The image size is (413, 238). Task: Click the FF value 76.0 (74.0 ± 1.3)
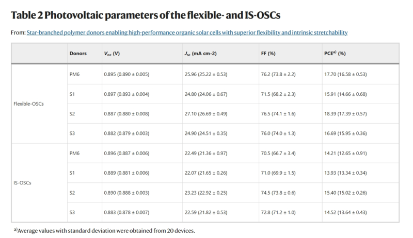tap(283, 133)
